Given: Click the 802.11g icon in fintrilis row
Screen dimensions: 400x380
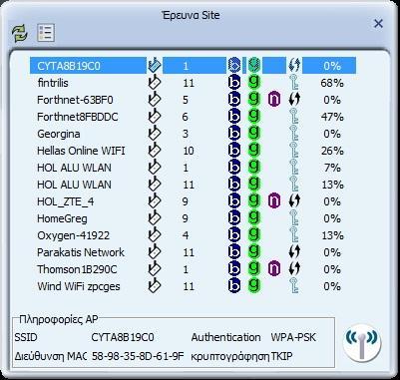Looking at the screenshot, I should click(x=254, y=83).
